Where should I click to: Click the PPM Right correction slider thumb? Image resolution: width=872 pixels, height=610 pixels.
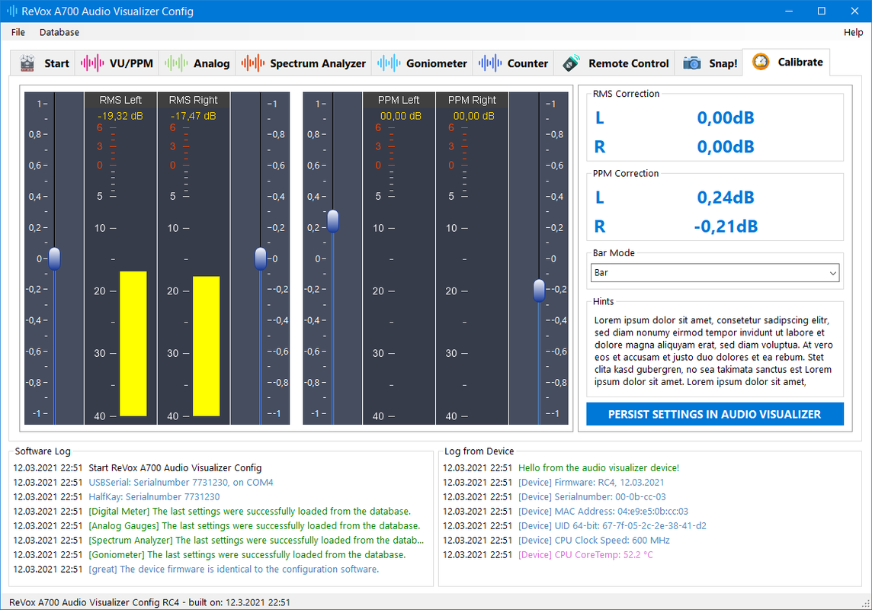[x=539, y=291]
